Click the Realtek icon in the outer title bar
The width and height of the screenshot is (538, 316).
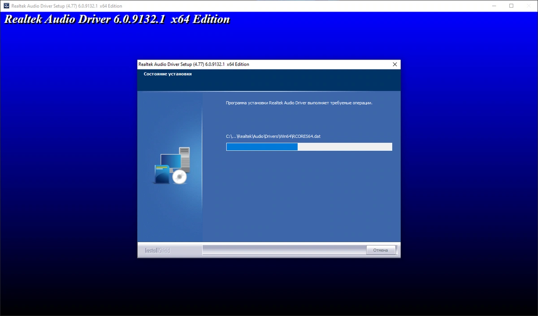click(x=6, y=6)
